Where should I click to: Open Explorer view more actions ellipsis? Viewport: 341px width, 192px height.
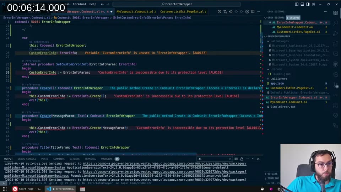326,11
